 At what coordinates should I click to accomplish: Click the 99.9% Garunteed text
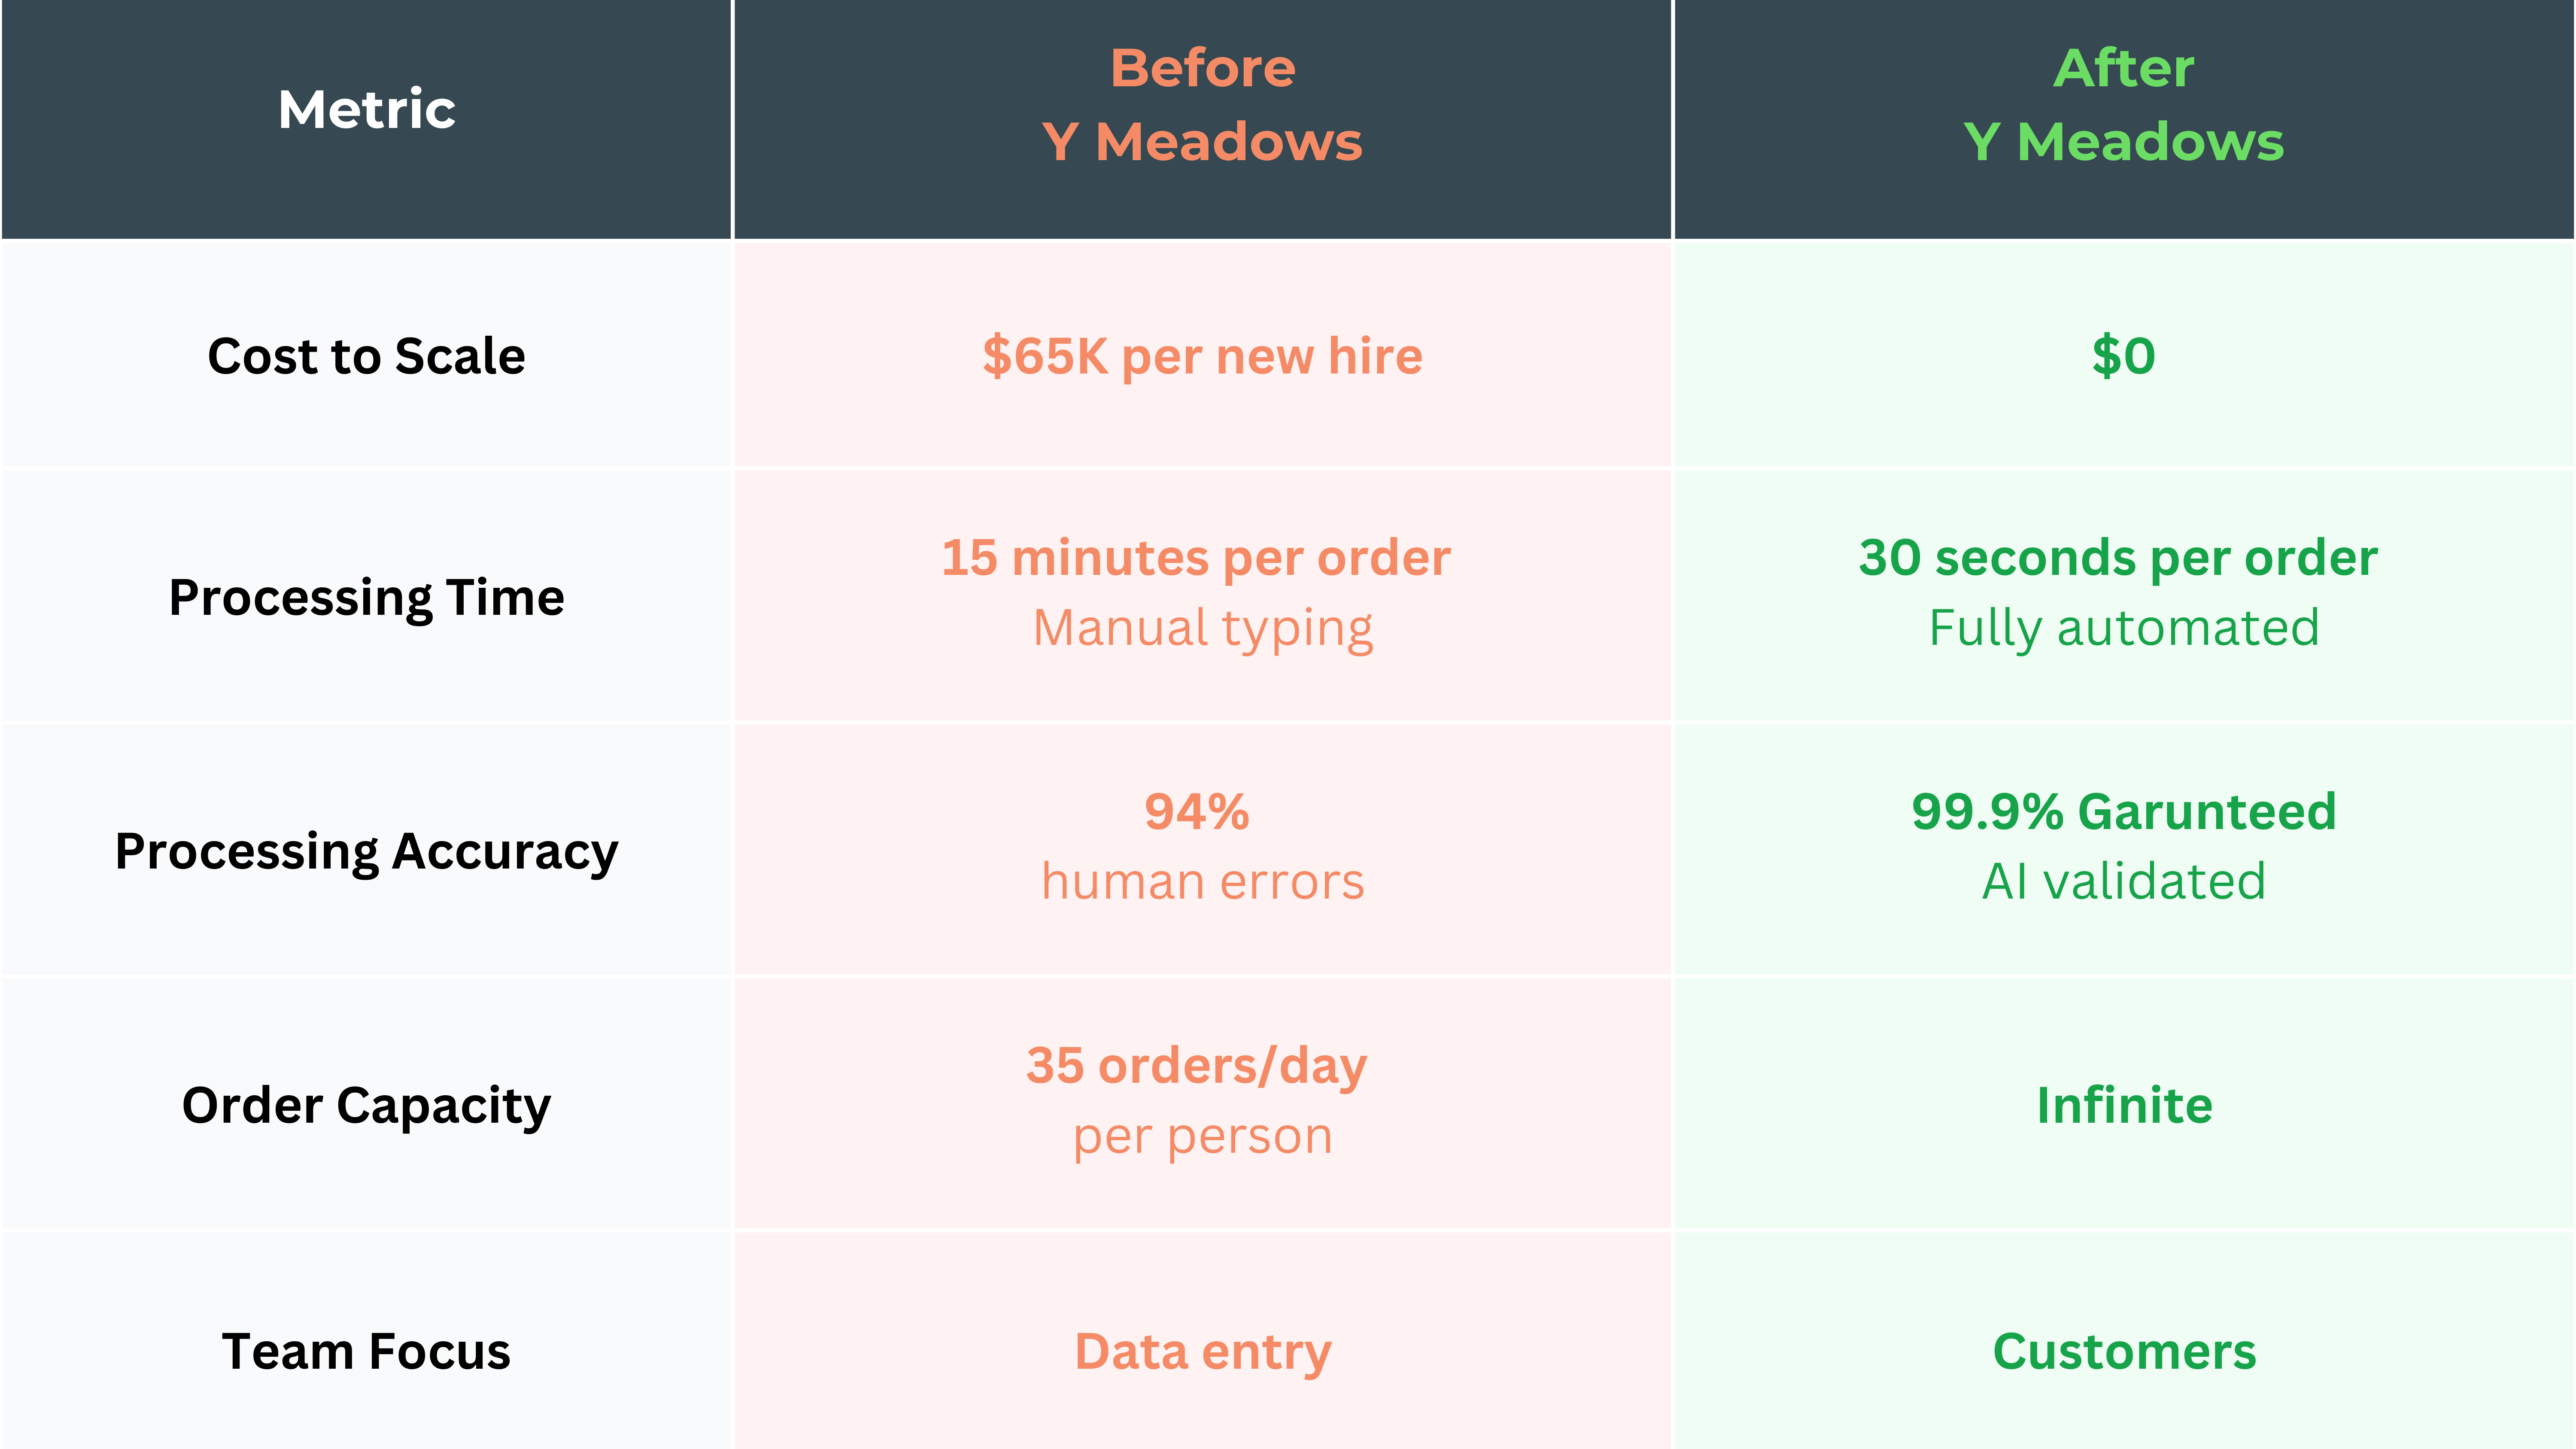click(x=2123, y=811)
